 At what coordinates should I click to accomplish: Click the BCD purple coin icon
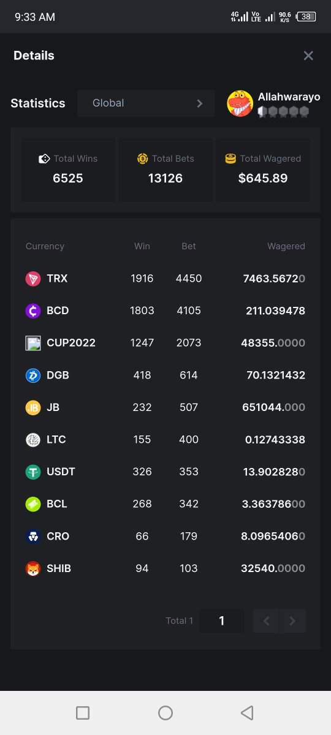click(33, 311)
